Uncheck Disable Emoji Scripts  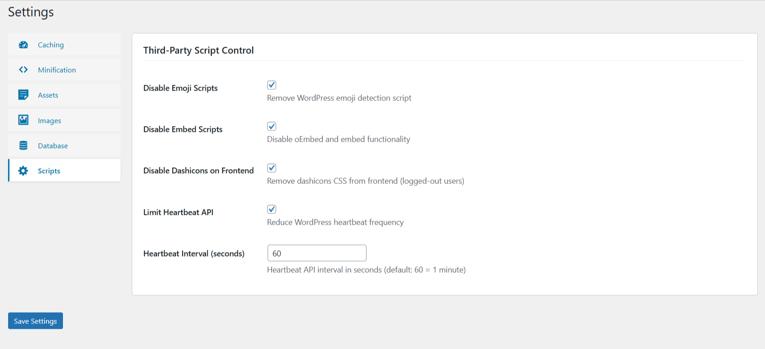click(x=272, y=85)
